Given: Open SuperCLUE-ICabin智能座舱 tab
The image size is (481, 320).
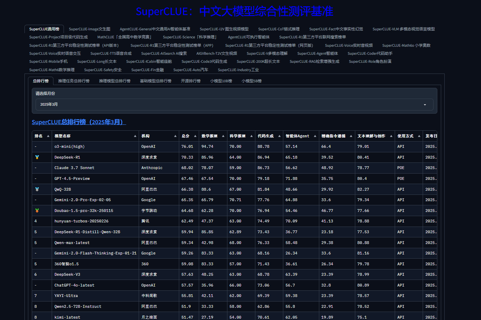Looking at the screenshot, I should pos(149,61).
